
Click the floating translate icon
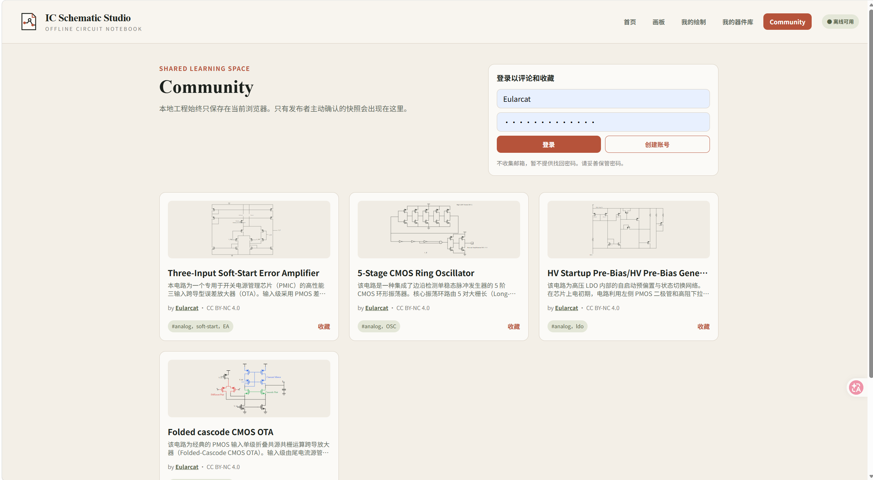coord(856,387)
